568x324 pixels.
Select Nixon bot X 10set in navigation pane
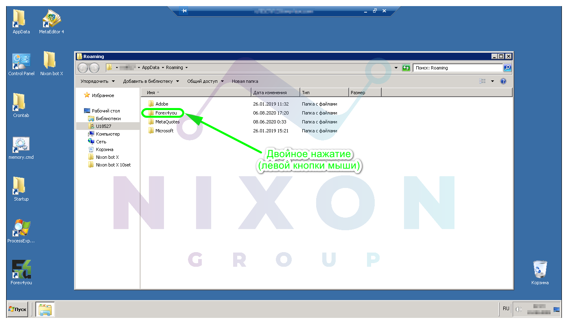click(x=109, y=165)
